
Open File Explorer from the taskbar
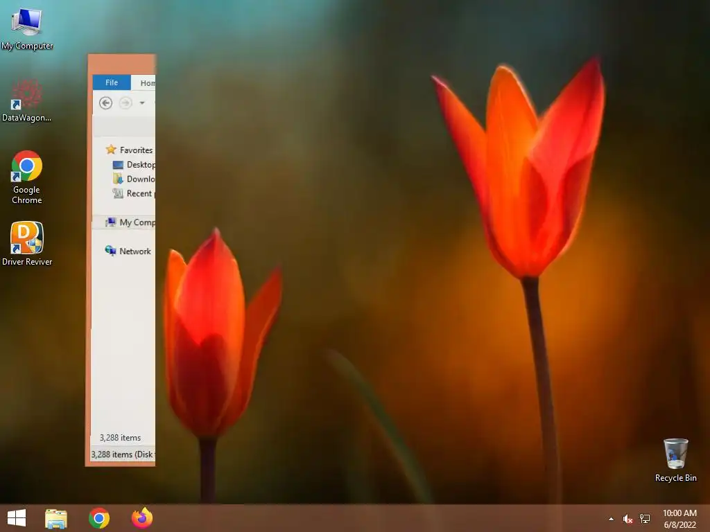coord(56,518)
